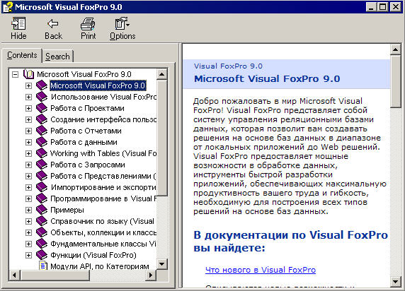Viewport: 405px width, 291px height.
Task: Expand the Создание интерфейса node
Action: [x=28, y=119]
